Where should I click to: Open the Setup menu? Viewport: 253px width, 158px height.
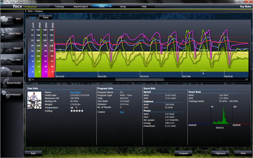(123, 6)
